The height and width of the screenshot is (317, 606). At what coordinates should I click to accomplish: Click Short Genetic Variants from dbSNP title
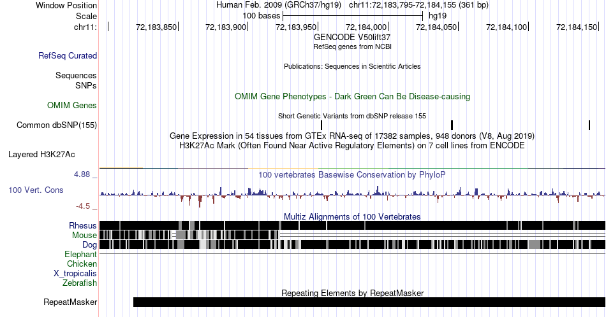pyautogui.click(x=352, y=116)
